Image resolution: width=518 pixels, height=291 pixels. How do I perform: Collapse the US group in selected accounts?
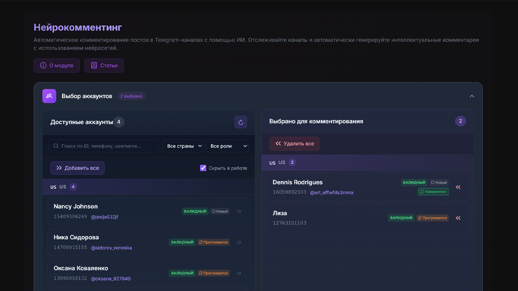(x=367, y=162)
